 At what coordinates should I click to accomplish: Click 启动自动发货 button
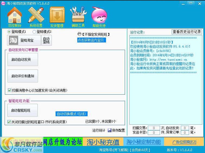point(23,59)
